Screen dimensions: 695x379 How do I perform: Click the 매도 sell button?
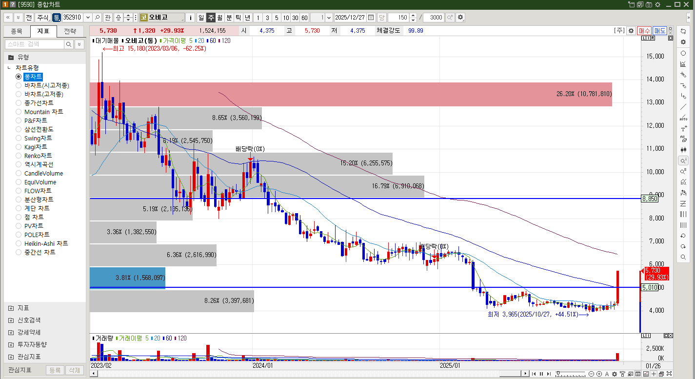(x=660, y=30)
